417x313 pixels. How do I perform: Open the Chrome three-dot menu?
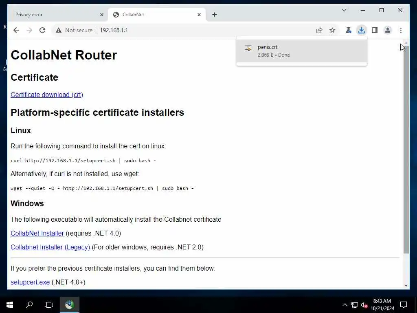pyautogui.click(x=401, y=30)
